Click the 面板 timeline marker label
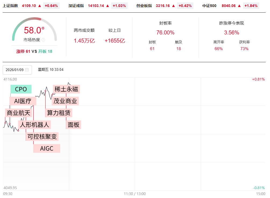 73,125
